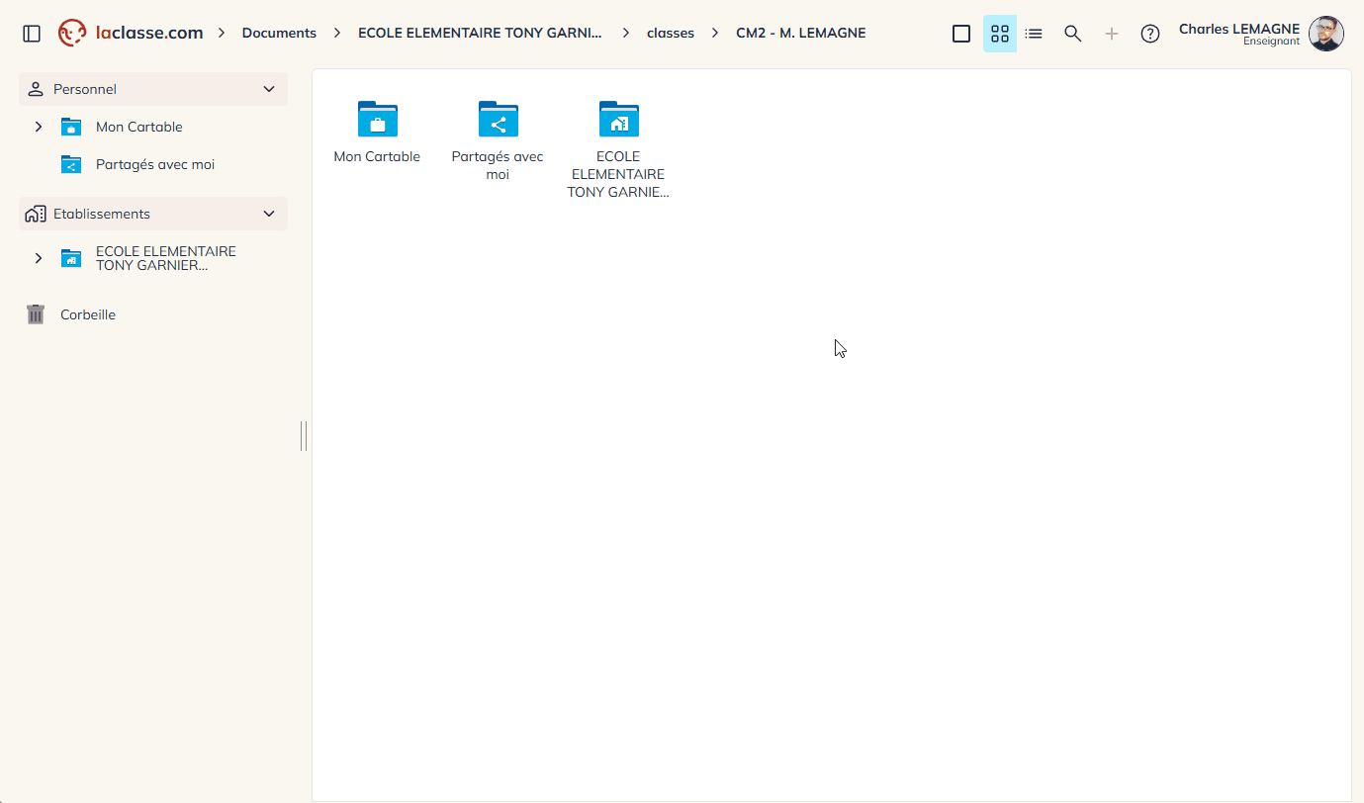Viewport: 1364px width, 803px height.
Task: Open ECOLE ELEMENTAIRE folder in main area
Action: 618,149
